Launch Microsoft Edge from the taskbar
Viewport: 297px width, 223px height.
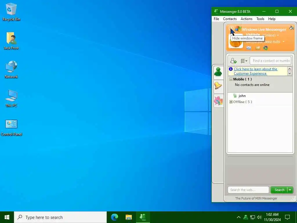(x=114, y=217)
